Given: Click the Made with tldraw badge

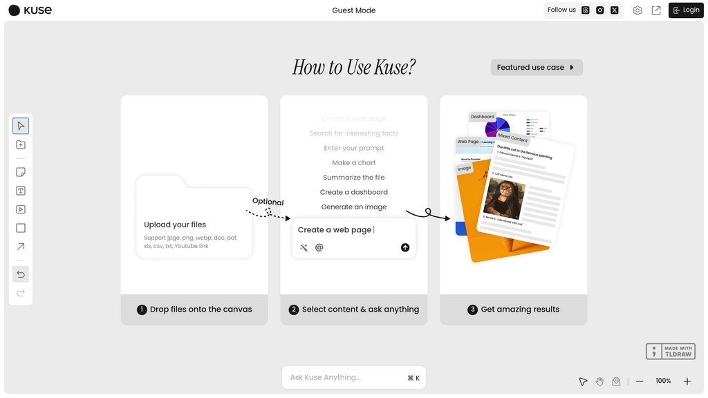Looking at the screenshot, I should click(670, 352).
